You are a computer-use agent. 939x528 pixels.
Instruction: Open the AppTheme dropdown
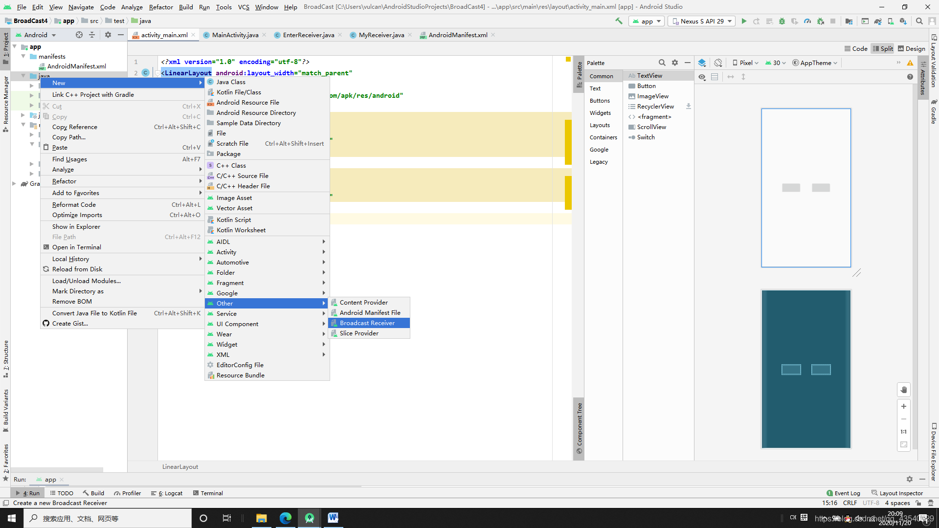[x=815, y=63]
